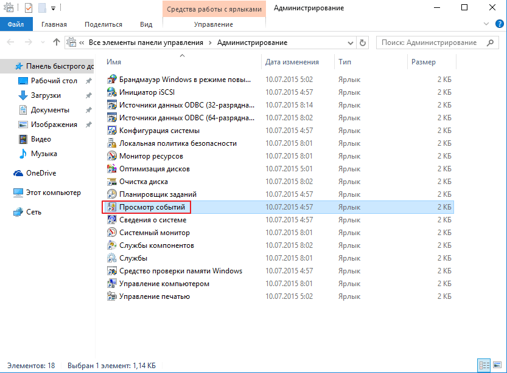Click the search Администрирование input field
This screenshot has height=373, width=507.
[x=431, y=43]
